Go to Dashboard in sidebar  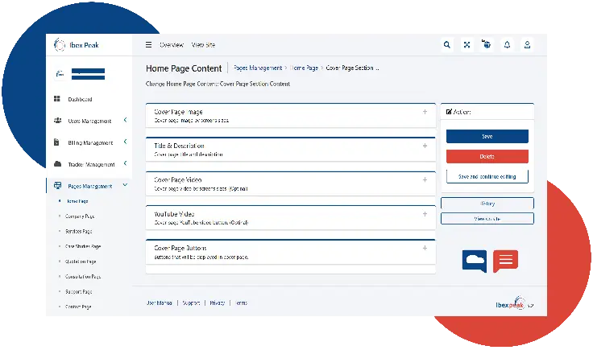pyautogui.click(x=80, y=99)
